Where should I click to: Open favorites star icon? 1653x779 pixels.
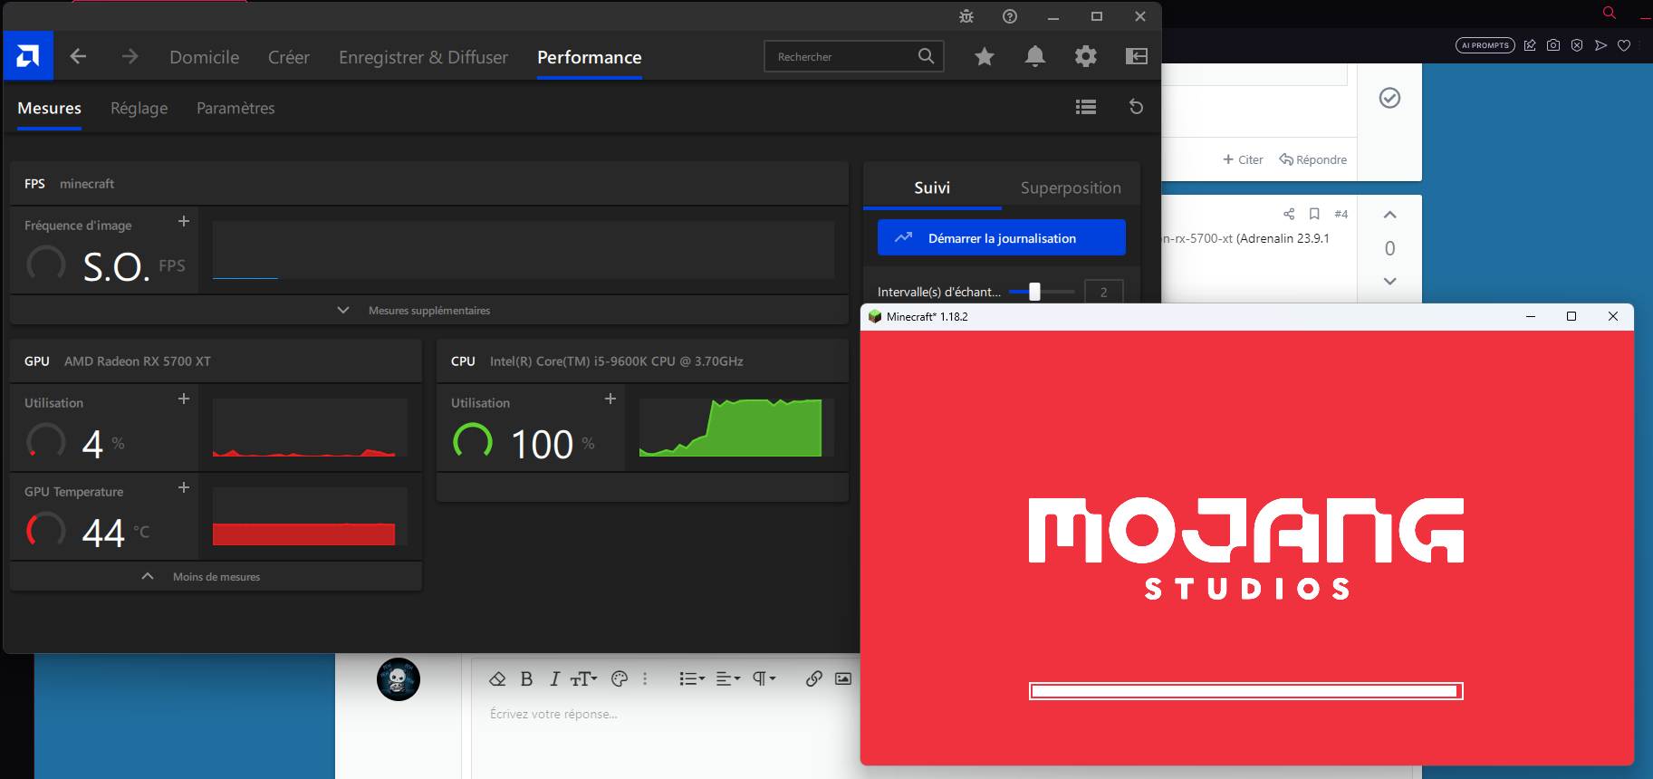[x=985, y=56]
